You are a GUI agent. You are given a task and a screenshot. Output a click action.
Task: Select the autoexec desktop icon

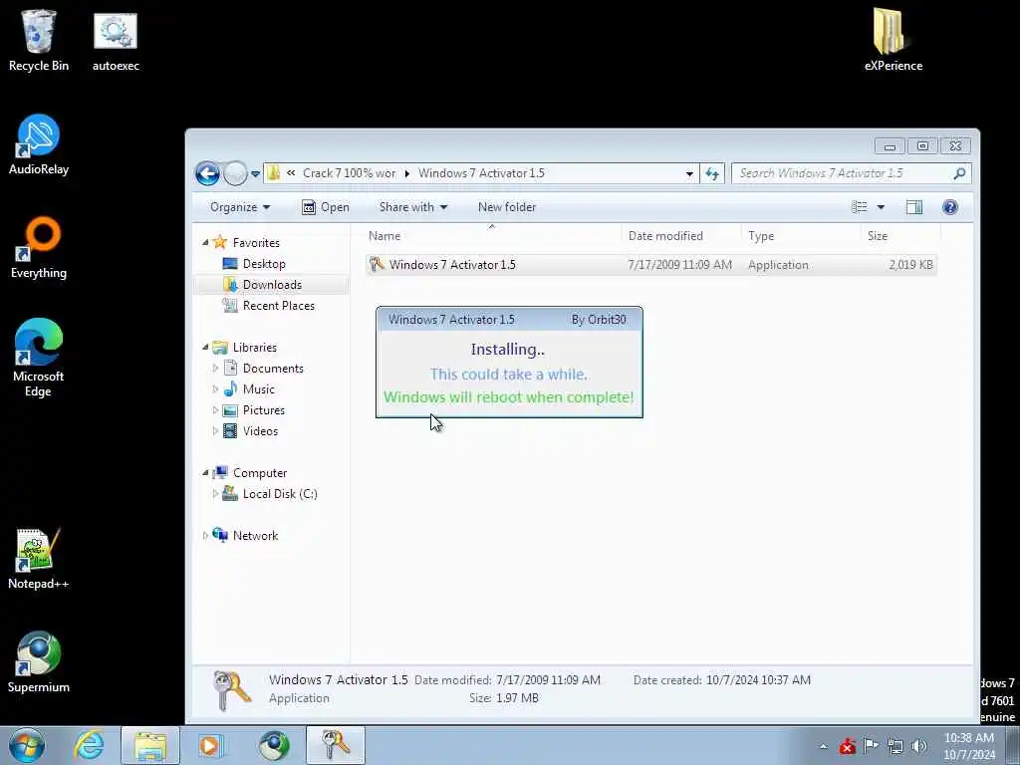(116, 40)
